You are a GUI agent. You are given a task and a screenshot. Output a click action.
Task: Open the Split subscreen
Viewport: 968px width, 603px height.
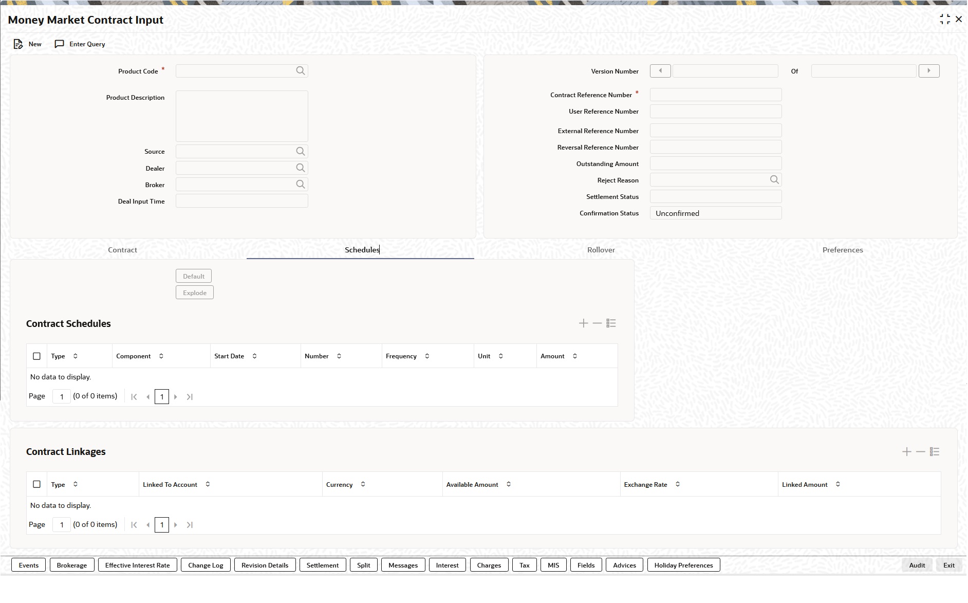point(364,565)
